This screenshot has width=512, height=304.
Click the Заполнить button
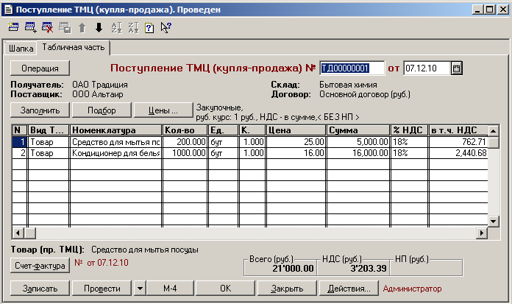[40, 110]
